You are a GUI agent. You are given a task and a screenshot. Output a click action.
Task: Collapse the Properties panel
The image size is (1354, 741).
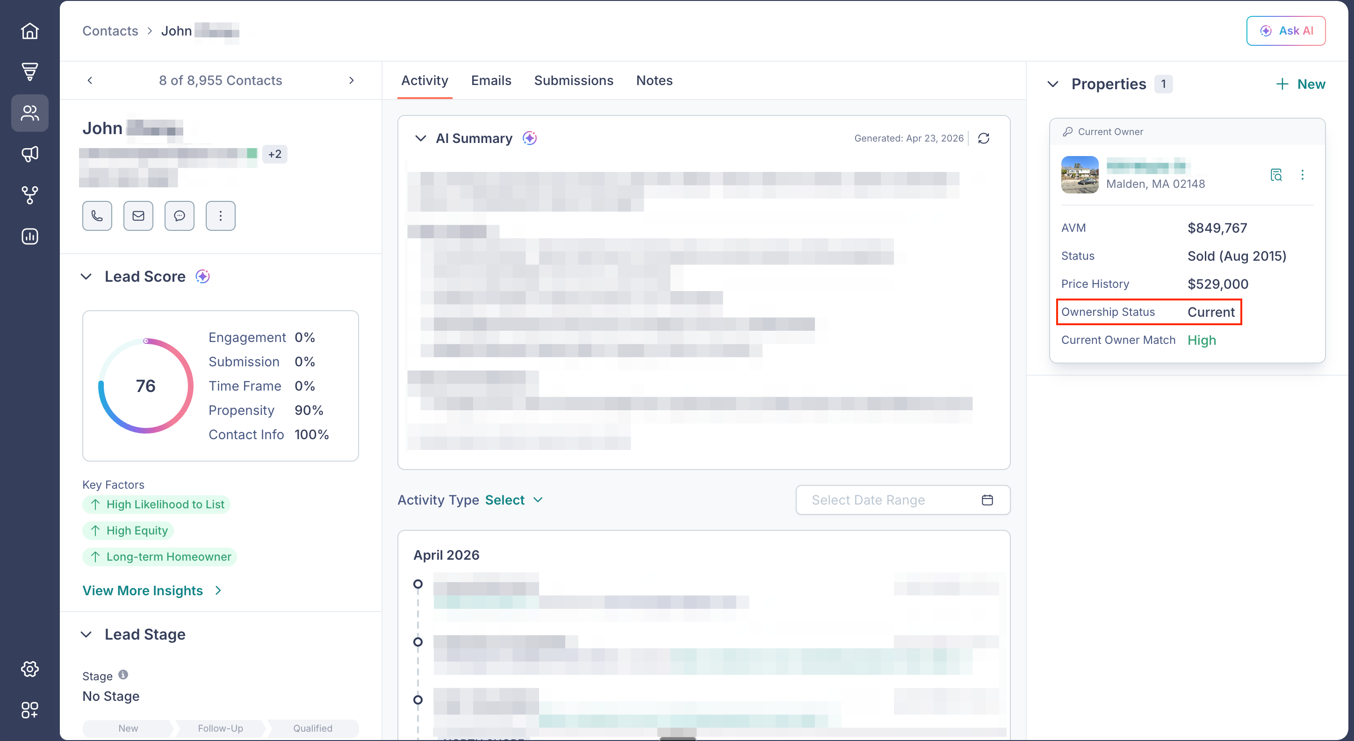pyautogui.click(x=1053, y=84)
